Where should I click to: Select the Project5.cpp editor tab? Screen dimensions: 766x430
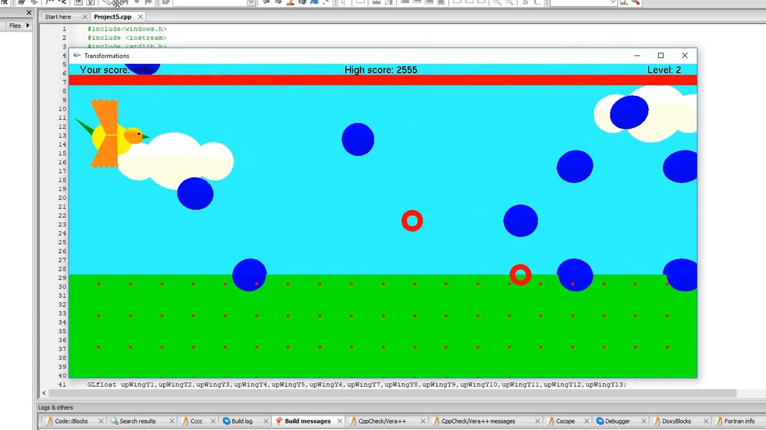(x=113, y=17)
